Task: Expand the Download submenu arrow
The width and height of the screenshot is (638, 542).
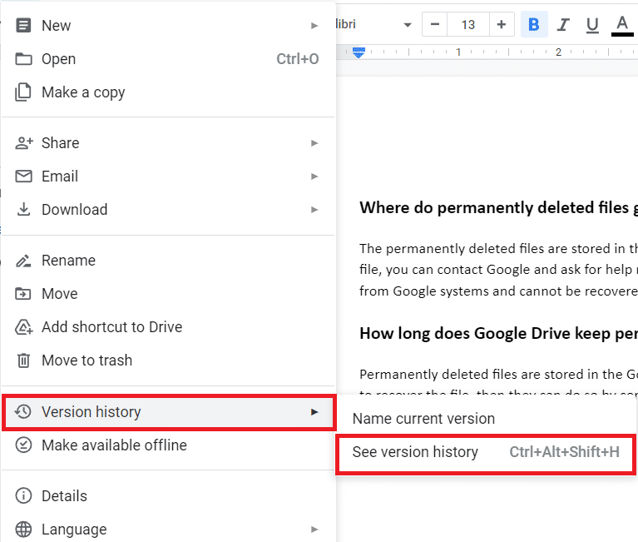Action: click(314, 210)
